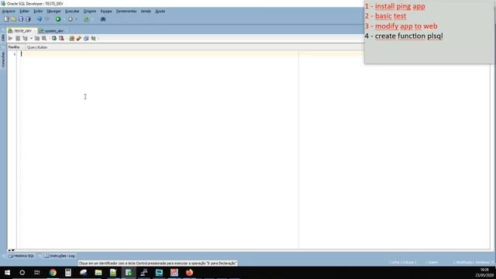Launch Chrome from the taskbar
The image size is (496, 279).
tap(53, 272)
